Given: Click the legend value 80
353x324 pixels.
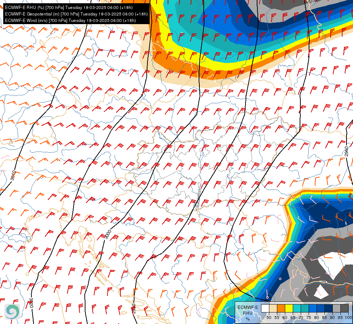Looking at the screenshot, I should [317, 318].
